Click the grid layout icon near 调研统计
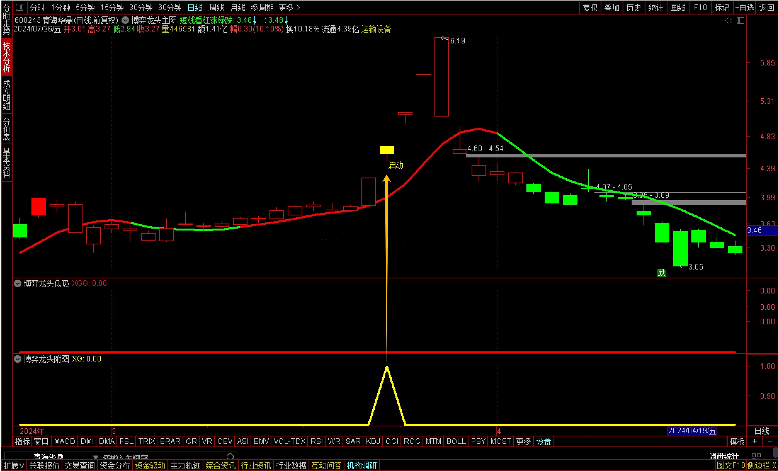This screenshot has width=778, height=472. pyautogui.click(x=756, y=456)
